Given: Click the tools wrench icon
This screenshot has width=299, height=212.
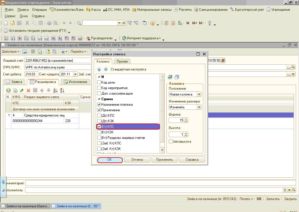Looking at the screenshot, I should point(210,23).
